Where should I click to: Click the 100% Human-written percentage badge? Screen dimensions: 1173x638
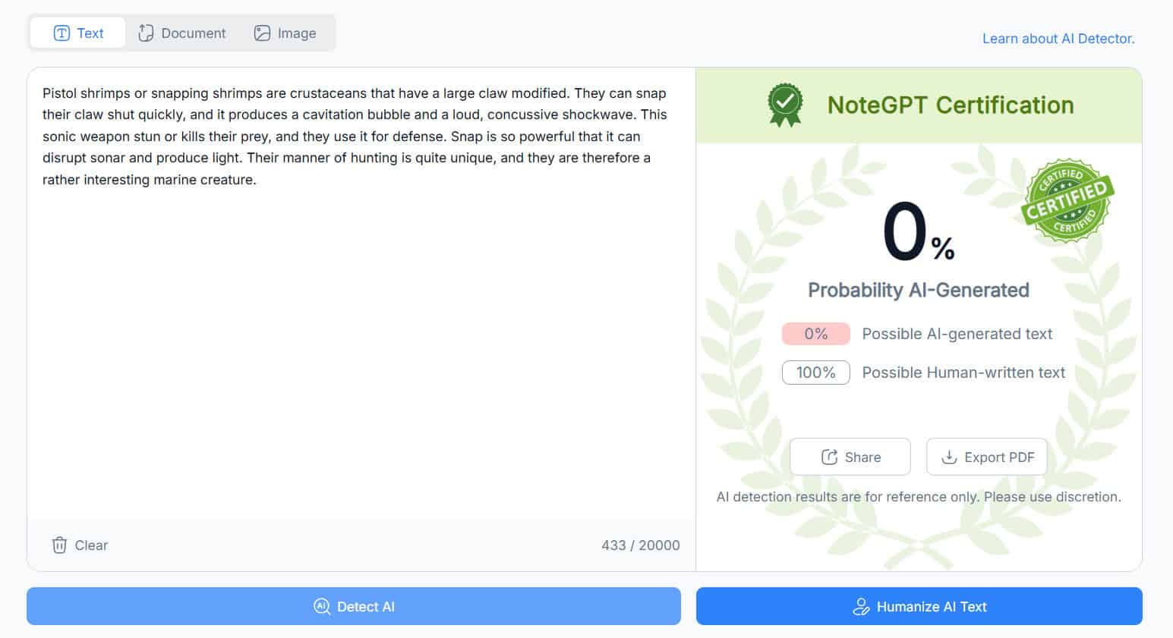[x=815, y=372]
